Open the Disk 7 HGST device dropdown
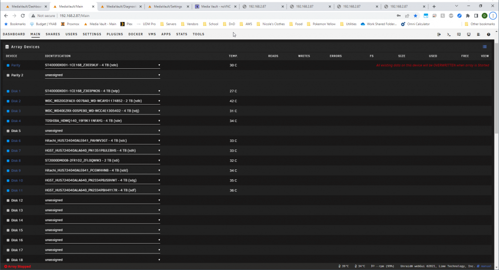Viewport: 499px width, 270px height. [102, 150]
